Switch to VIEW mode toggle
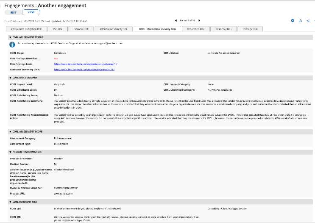 click(x=31, y=12)
